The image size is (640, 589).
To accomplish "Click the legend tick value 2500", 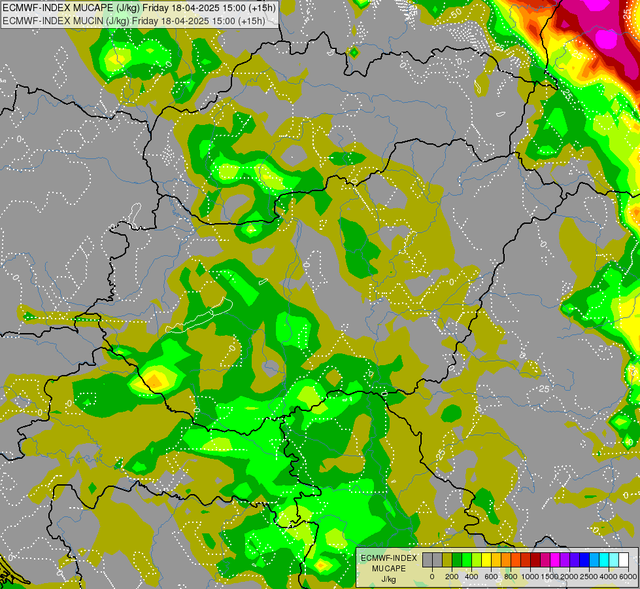I will point(589,577).
